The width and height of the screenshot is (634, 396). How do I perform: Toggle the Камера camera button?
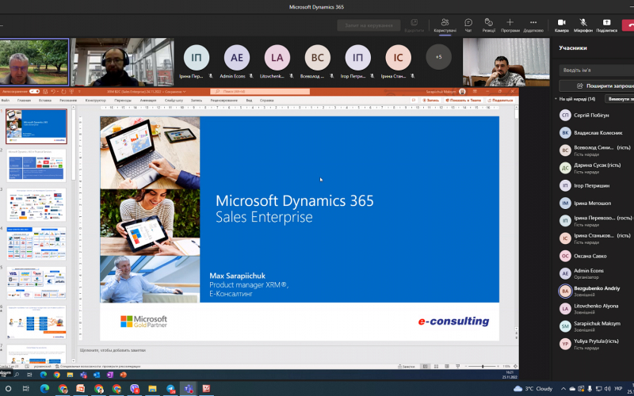[x=562, y=25]
